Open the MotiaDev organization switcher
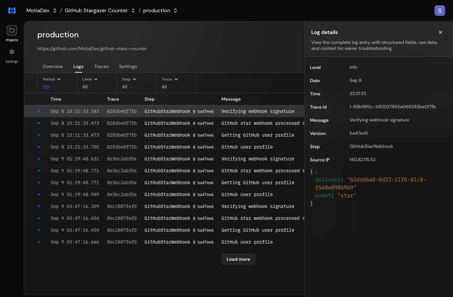 [x=55, y=11]
